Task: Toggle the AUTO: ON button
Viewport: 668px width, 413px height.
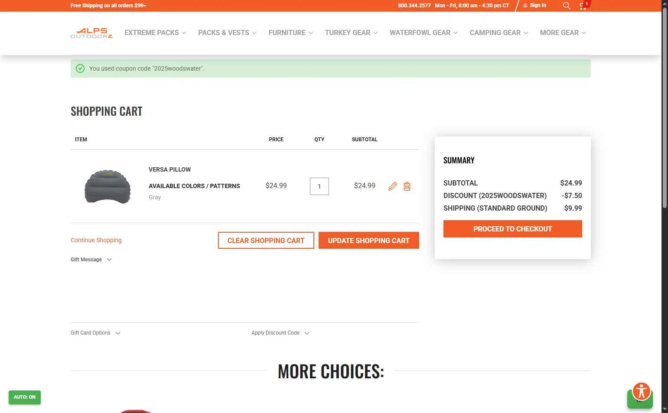Action: point(25,397)
